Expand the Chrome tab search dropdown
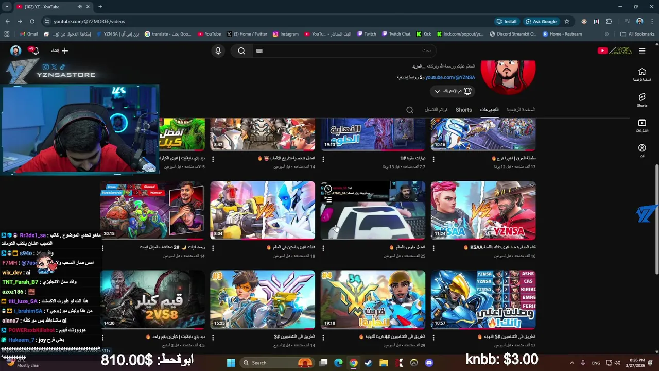The width and height of the screenshot is (659, 371). click(7, 7)
